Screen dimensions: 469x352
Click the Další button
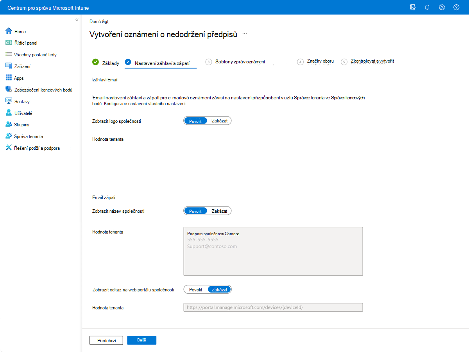click(x=141, y=340)
